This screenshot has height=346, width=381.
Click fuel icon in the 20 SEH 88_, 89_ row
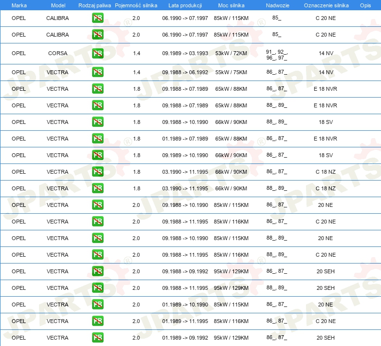coord(97,288)
